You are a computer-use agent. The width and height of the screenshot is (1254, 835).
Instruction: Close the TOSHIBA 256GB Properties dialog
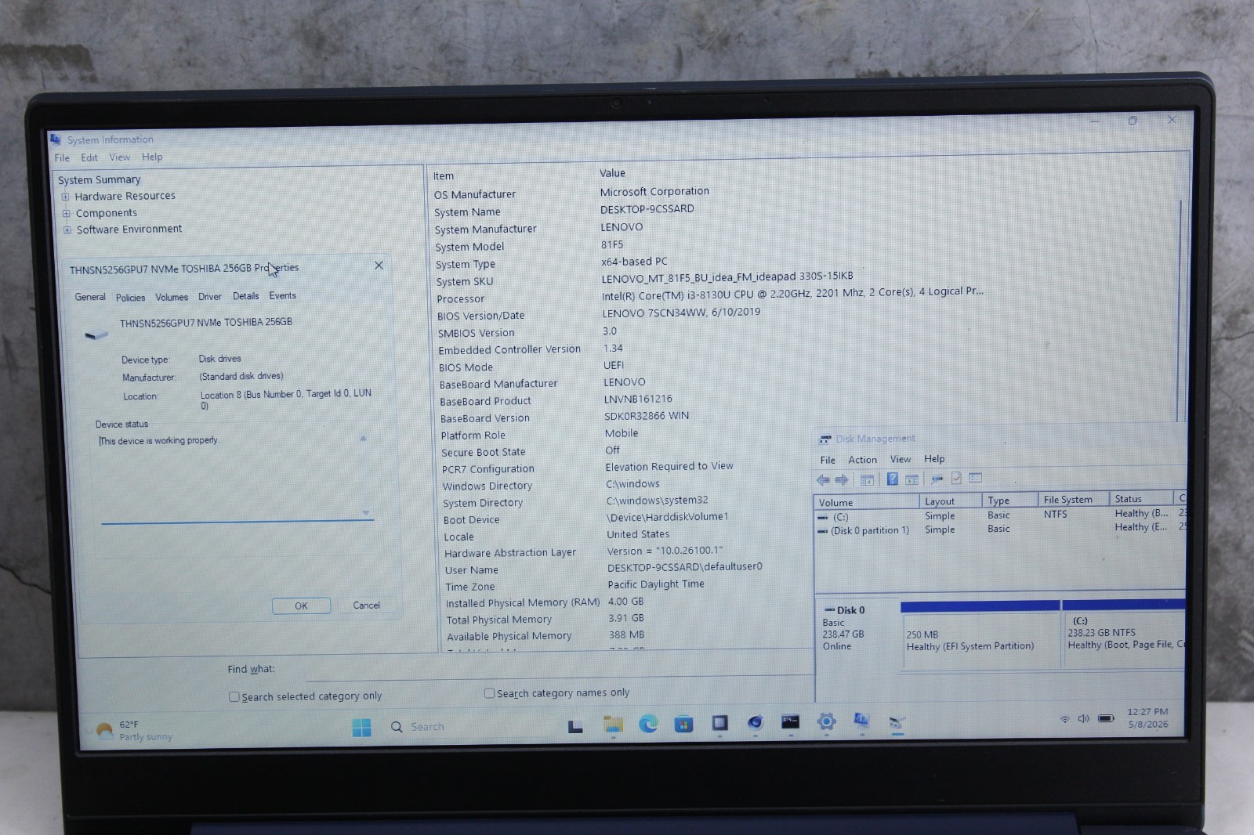coord(379,266)
